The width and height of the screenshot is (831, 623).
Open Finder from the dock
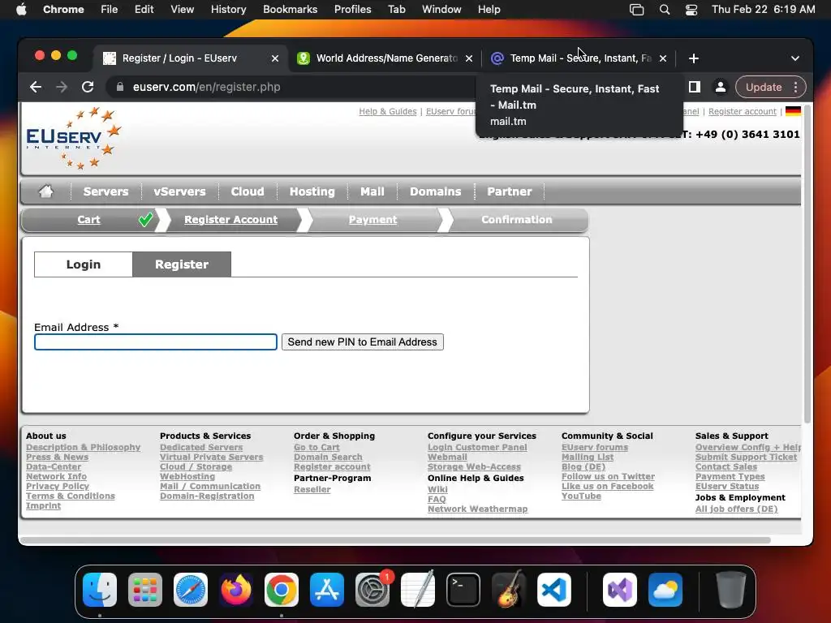100,590
